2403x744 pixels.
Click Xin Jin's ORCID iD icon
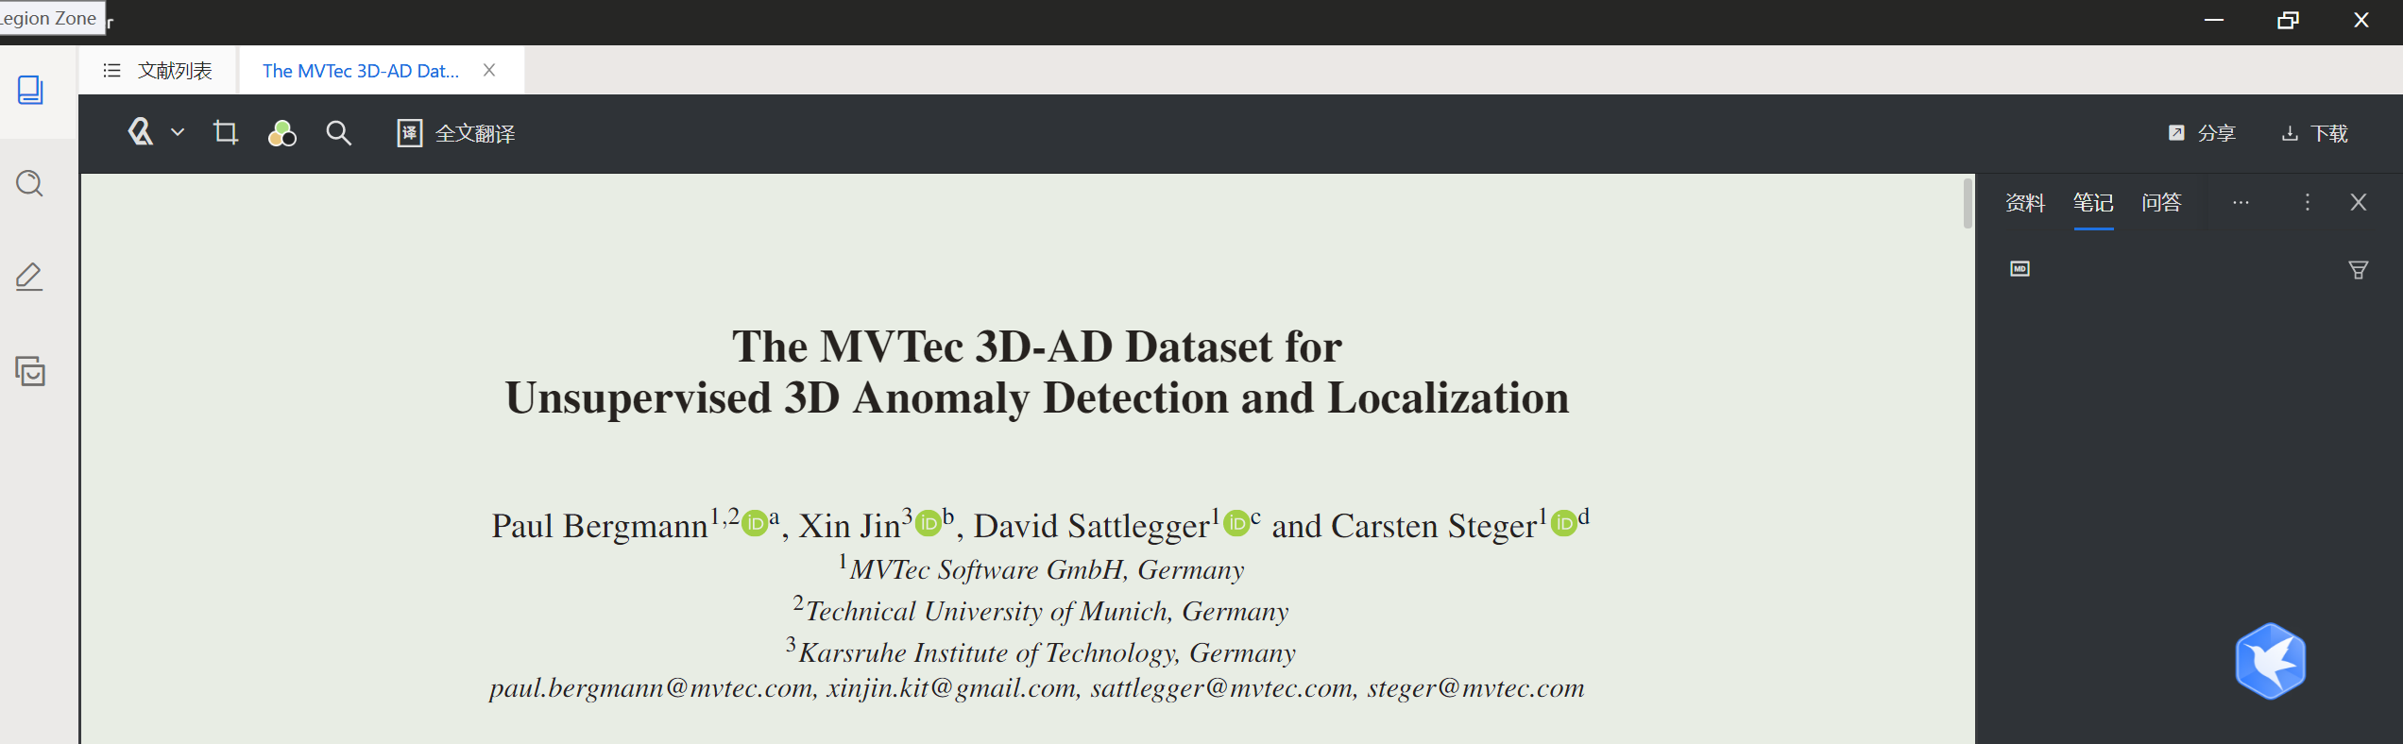click(929, 522)
